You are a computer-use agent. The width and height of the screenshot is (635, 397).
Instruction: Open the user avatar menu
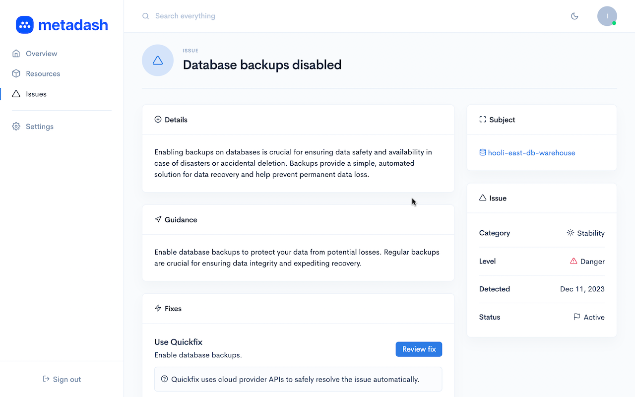pyautogui.click(x=607, y=16)
